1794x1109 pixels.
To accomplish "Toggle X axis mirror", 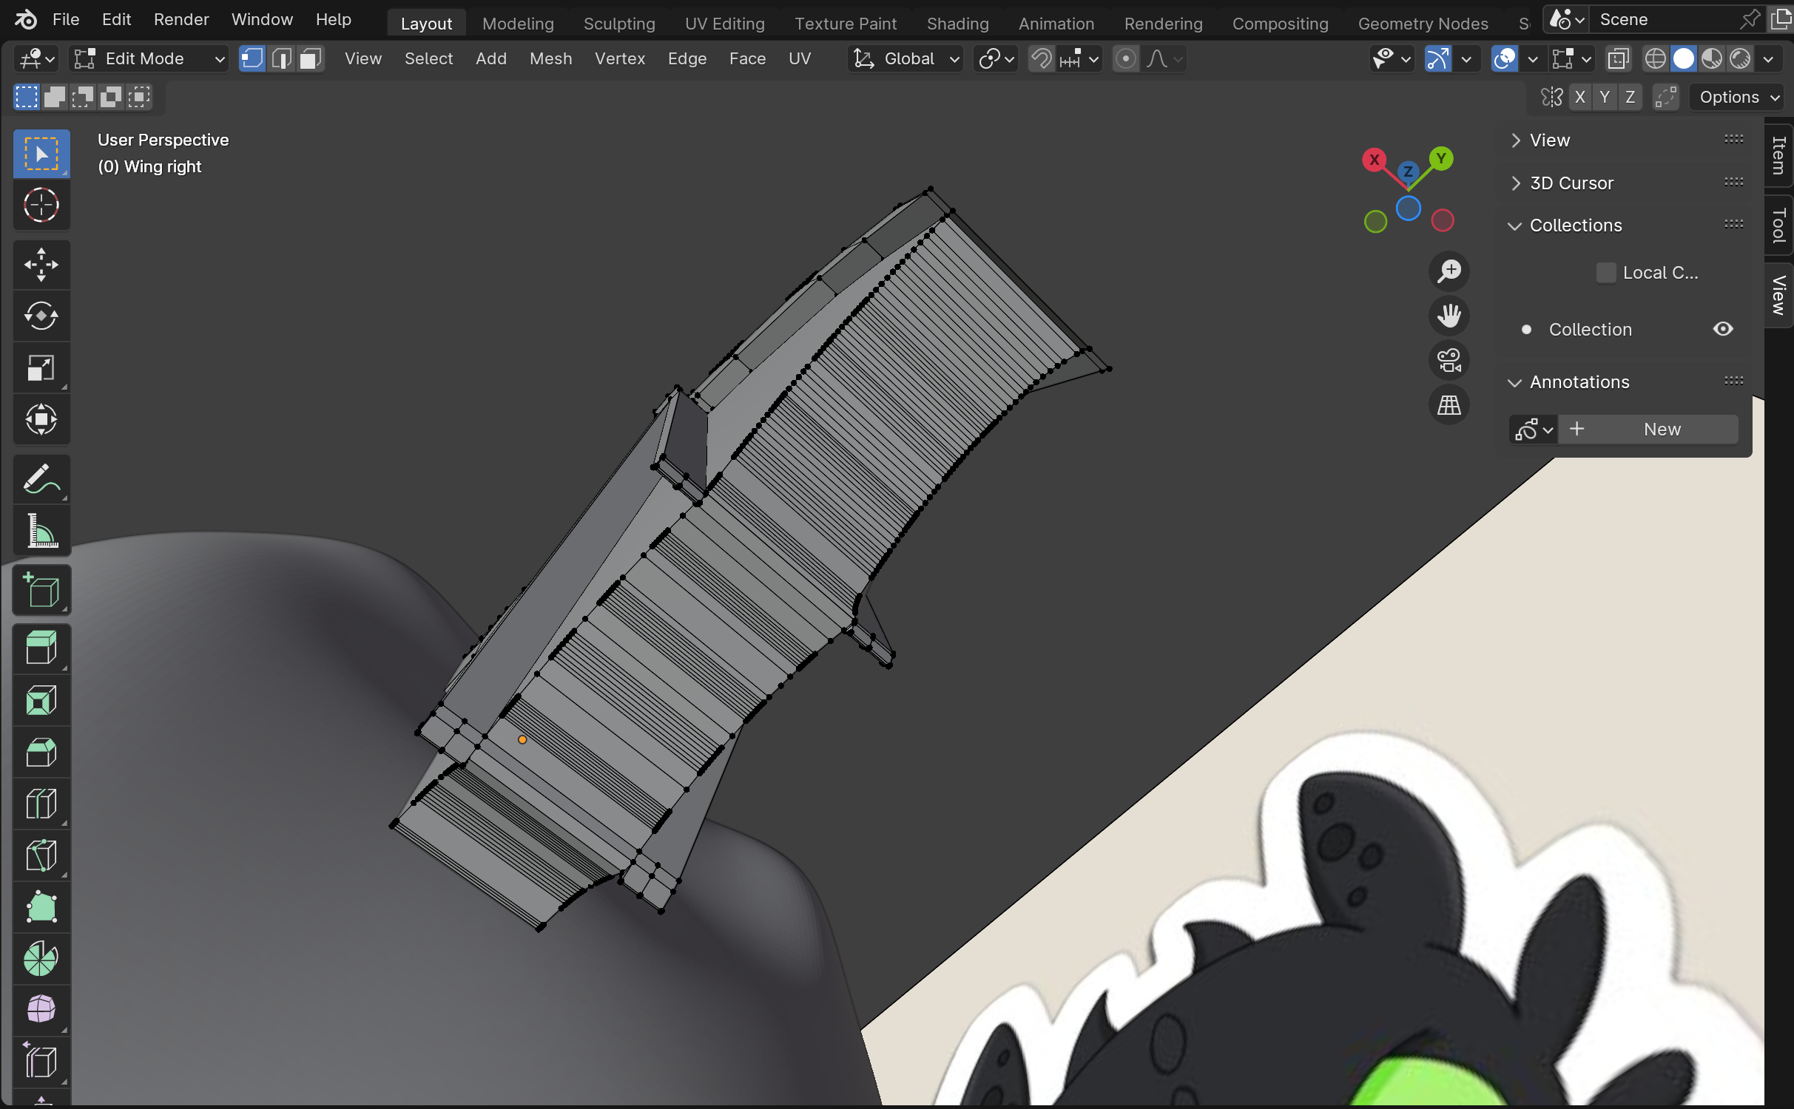I will [x=1579, y=97].
